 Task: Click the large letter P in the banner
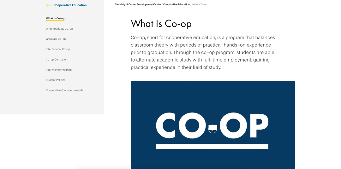258,125
